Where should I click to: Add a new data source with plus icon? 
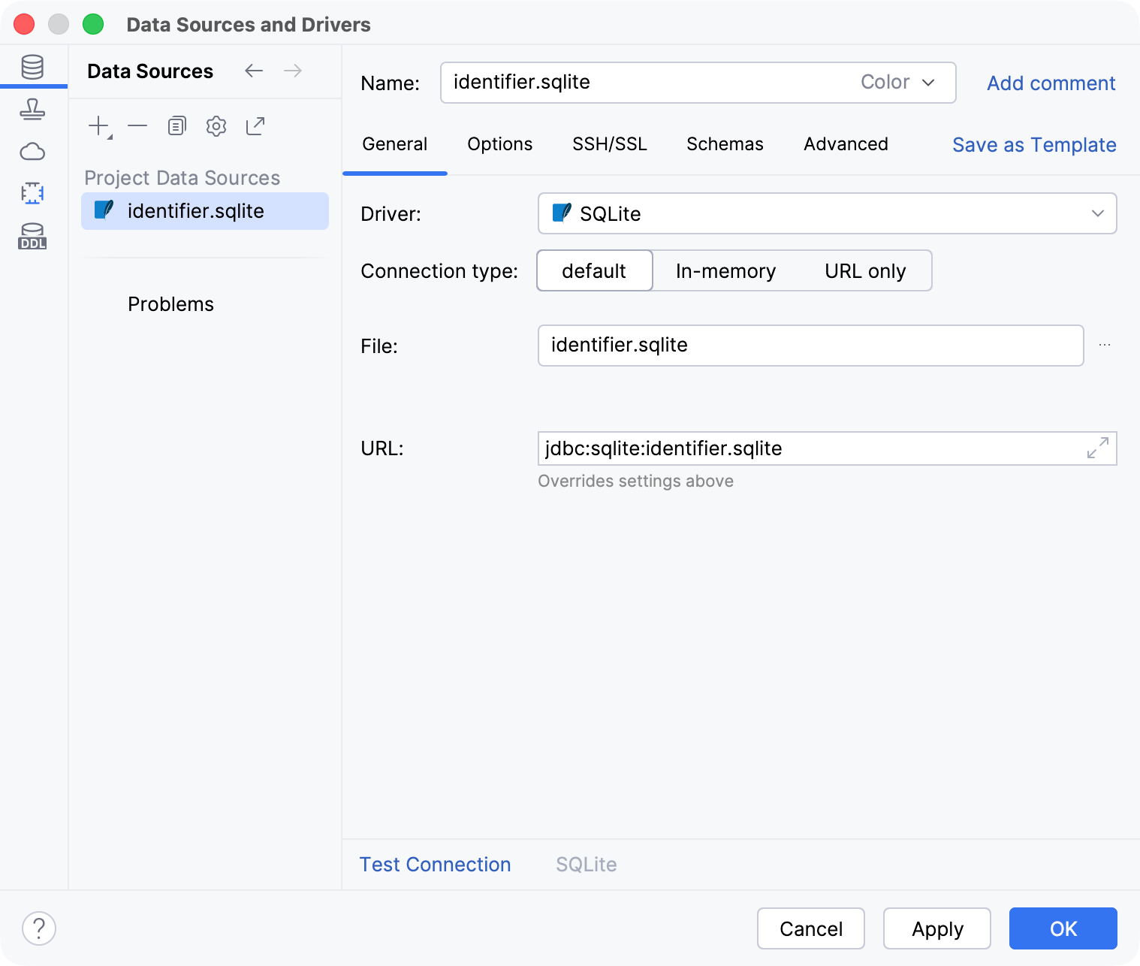coord(99,126)
